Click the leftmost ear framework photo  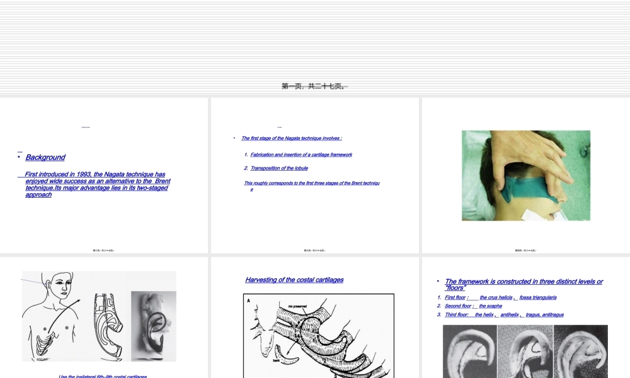pyautogui.click(x=471, y=351)
